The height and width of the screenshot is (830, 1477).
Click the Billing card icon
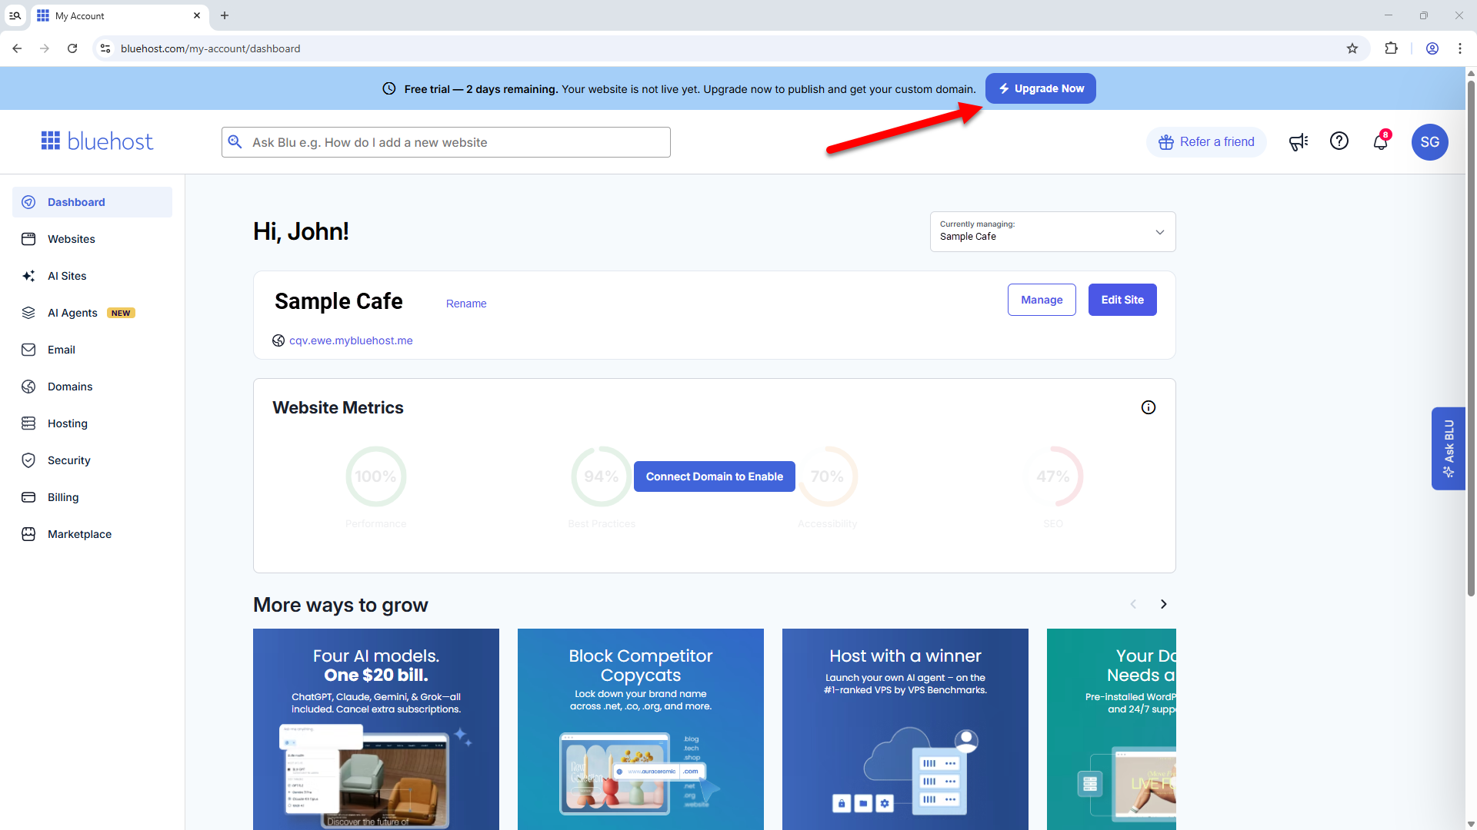tap(28, 497)
